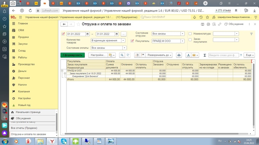Open calendar picker for start date 01.01.2022
This screenshot has width=259, height=145.
click(87, 34)
